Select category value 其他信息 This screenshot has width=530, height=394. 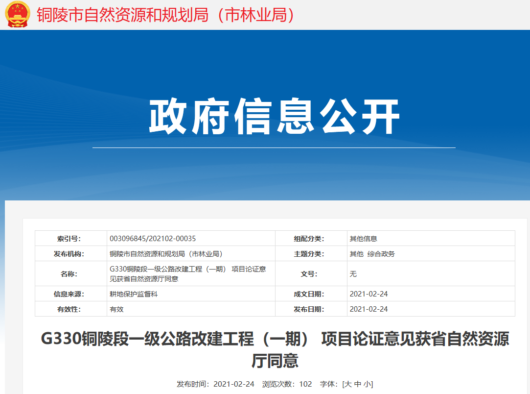pyautogui.click(x=363, y=239)
